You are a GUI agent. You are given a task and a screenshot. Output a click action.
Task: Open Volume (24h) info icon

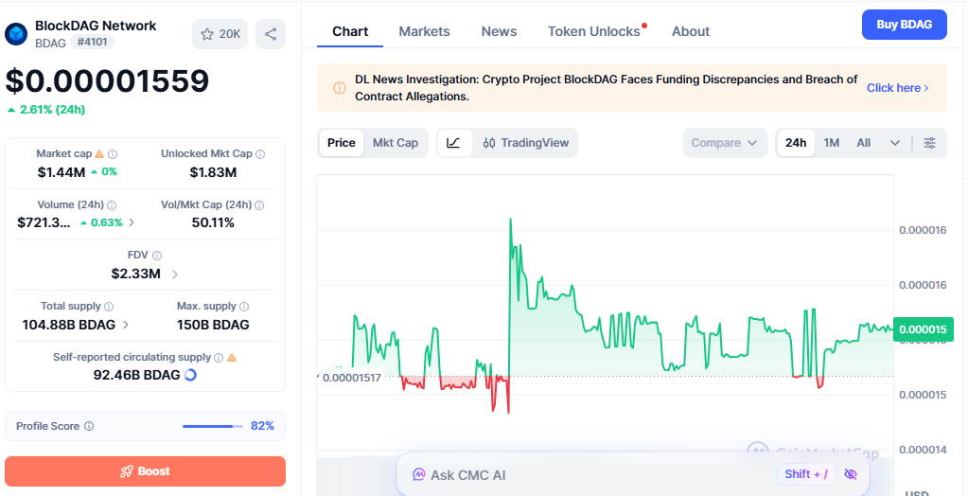112,204
